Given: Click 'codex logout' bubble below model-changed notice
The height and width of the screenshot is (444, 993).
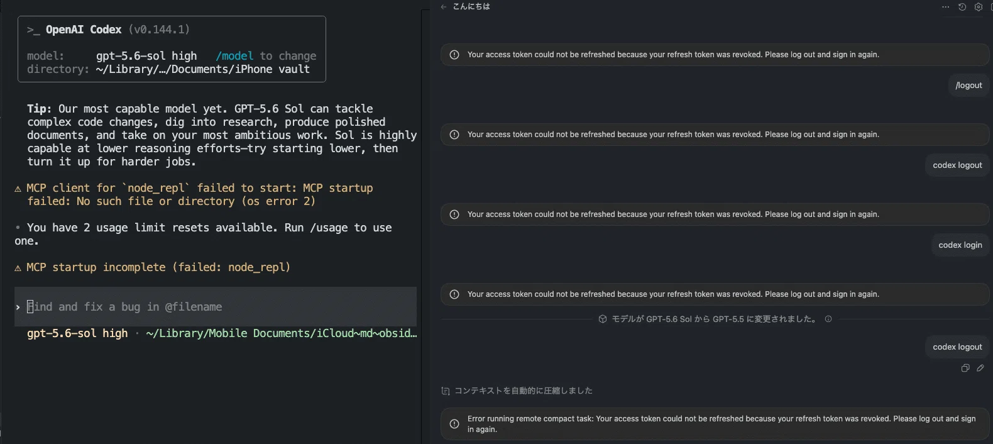Looking at the screenshot, I should pos(957,347).
